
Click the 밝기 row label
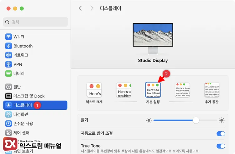point(85,120)
